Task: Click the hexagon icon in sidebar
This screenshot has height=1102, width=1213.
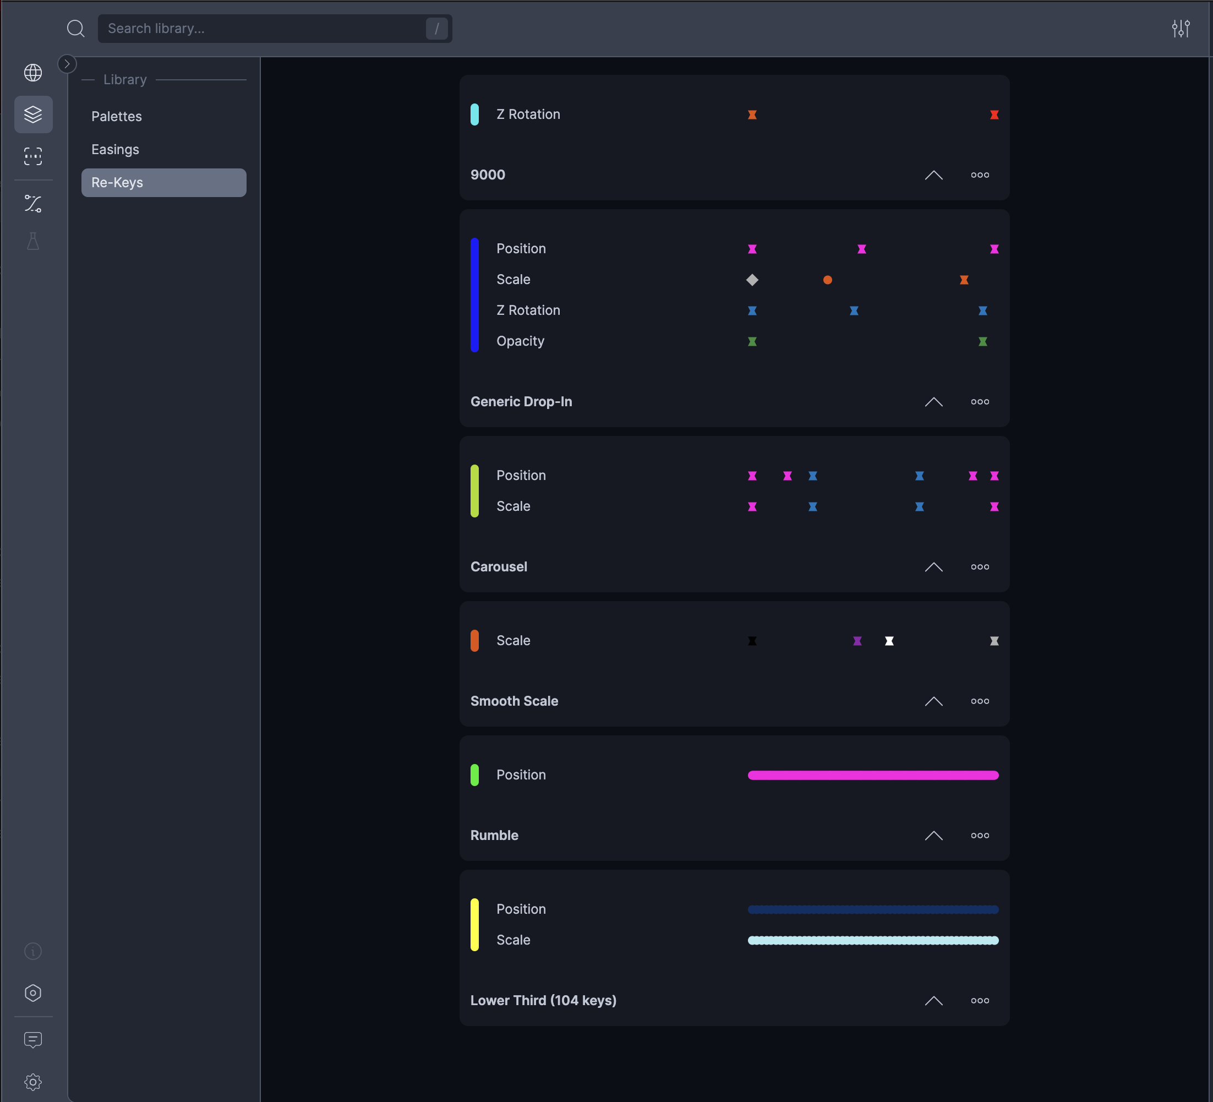Action: pyautogui.click(x=33, y=993)
